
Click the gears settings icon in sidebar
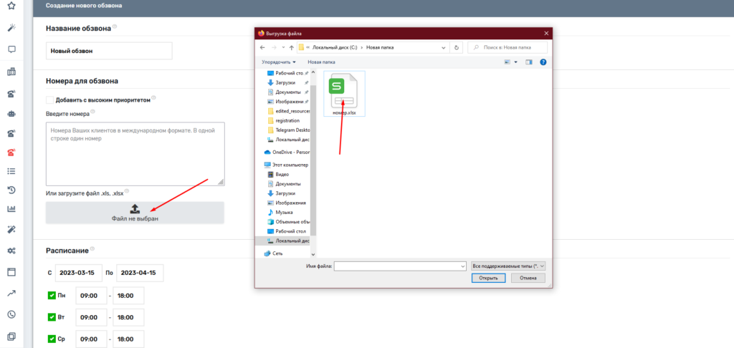11,251
